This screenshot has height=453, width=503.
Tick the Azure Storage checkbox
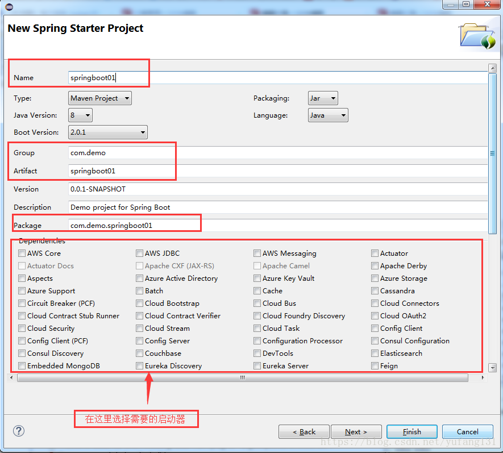click(375, 278)
